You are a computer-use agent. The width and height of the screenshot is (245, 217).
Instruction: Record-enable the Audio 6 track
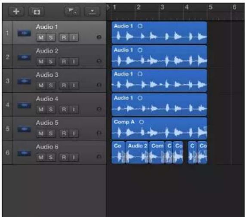(64, 157)
